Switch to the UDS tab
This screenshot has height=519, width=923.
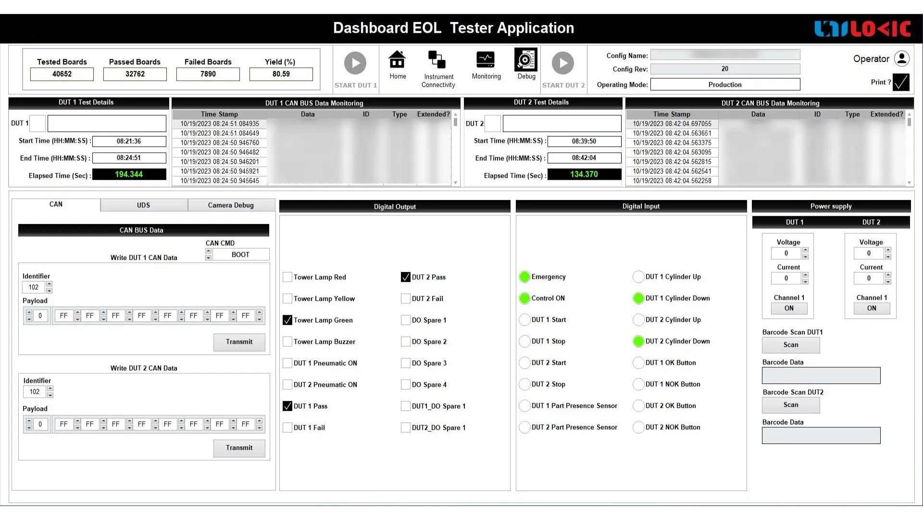(143, 205)
